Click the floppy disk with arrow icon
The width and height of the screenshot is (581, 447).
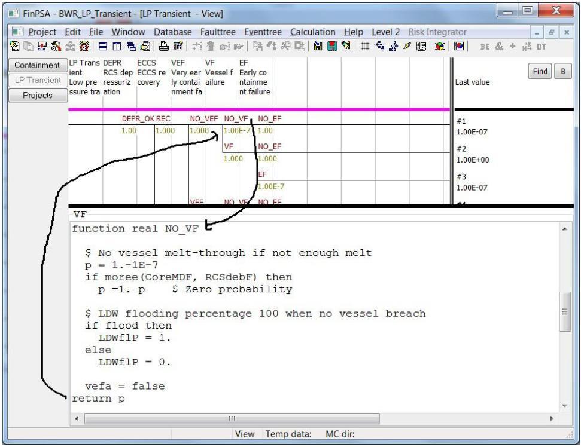(x=318, y=46)
